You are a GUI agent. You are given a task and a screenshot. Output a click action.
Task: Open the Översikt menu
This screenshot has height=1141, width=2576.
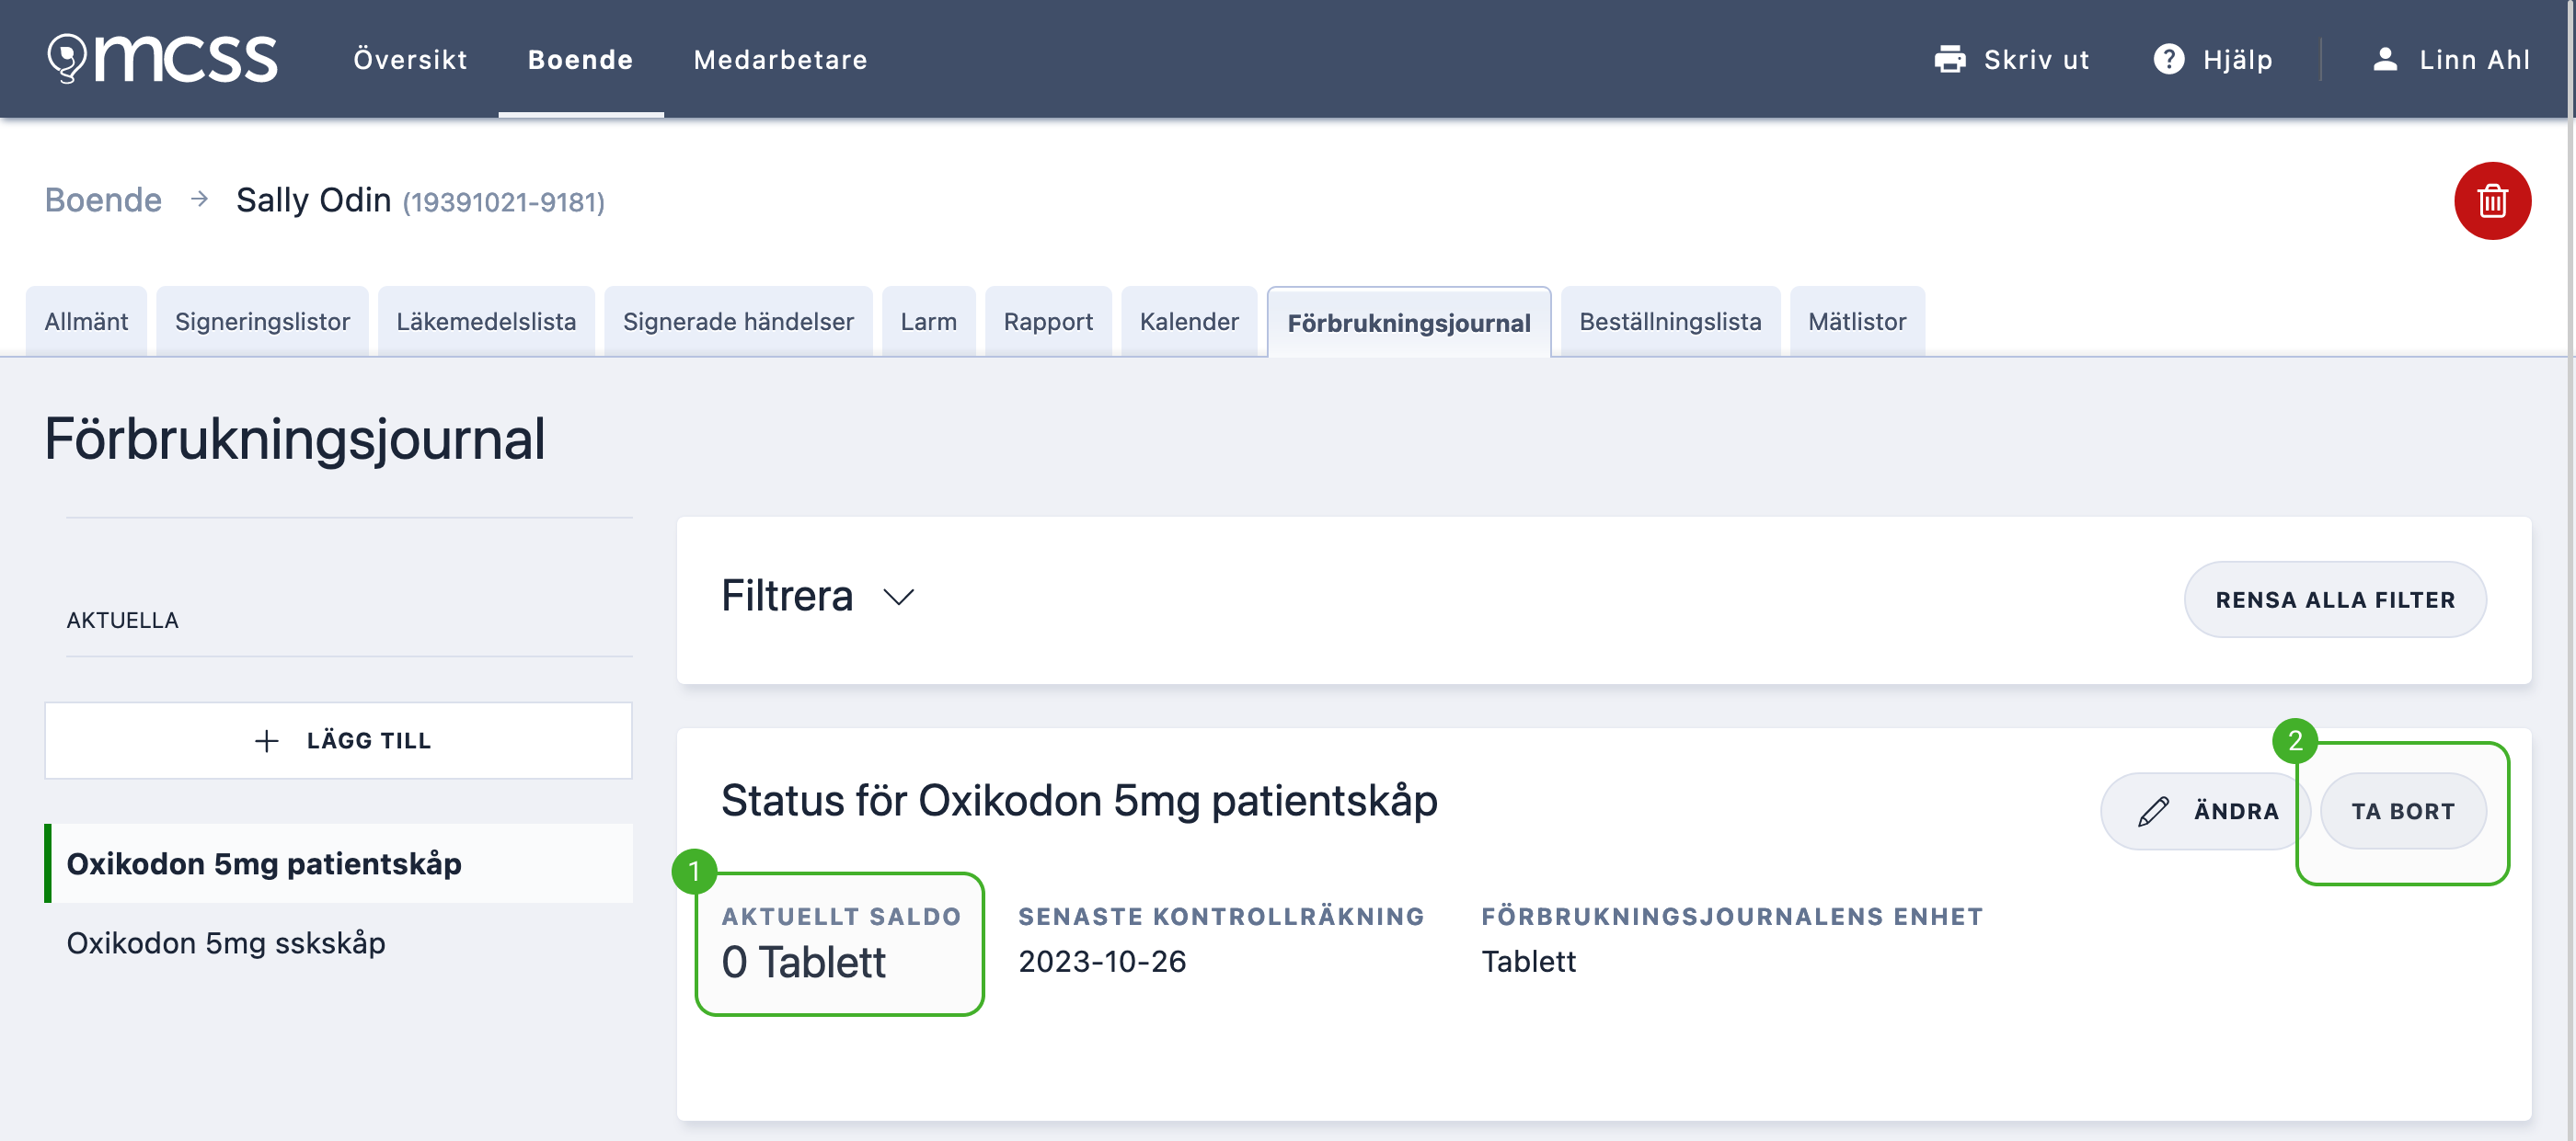pos(410,59)
